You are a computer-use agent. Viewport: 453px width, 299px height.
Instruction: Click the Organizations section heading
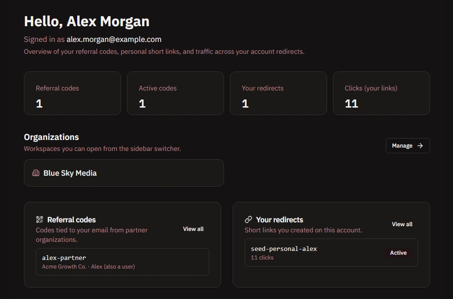(51, 137)
